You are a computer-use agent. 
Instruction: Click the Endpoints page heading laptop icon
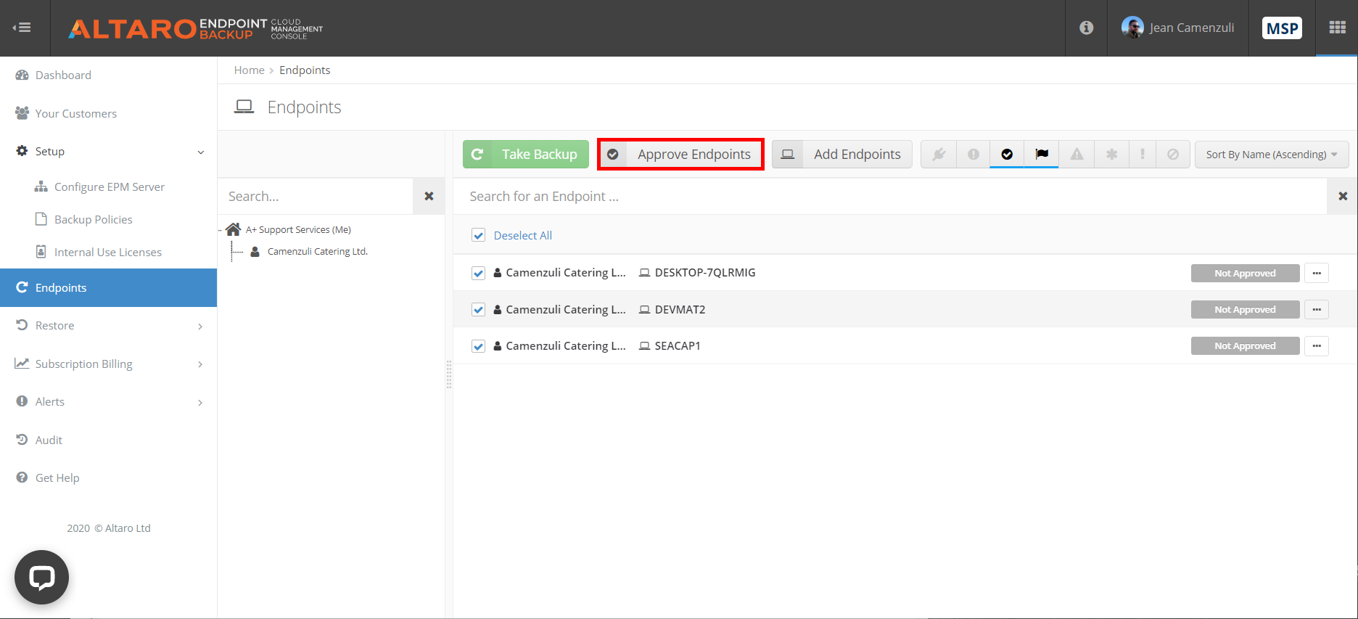pos(244,107)
